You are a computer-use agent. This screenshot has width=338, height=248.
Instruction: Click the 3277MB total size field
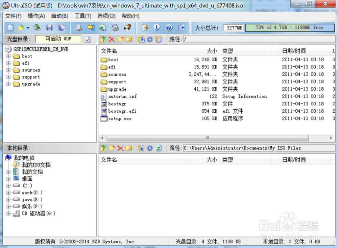tap(233, 28)
